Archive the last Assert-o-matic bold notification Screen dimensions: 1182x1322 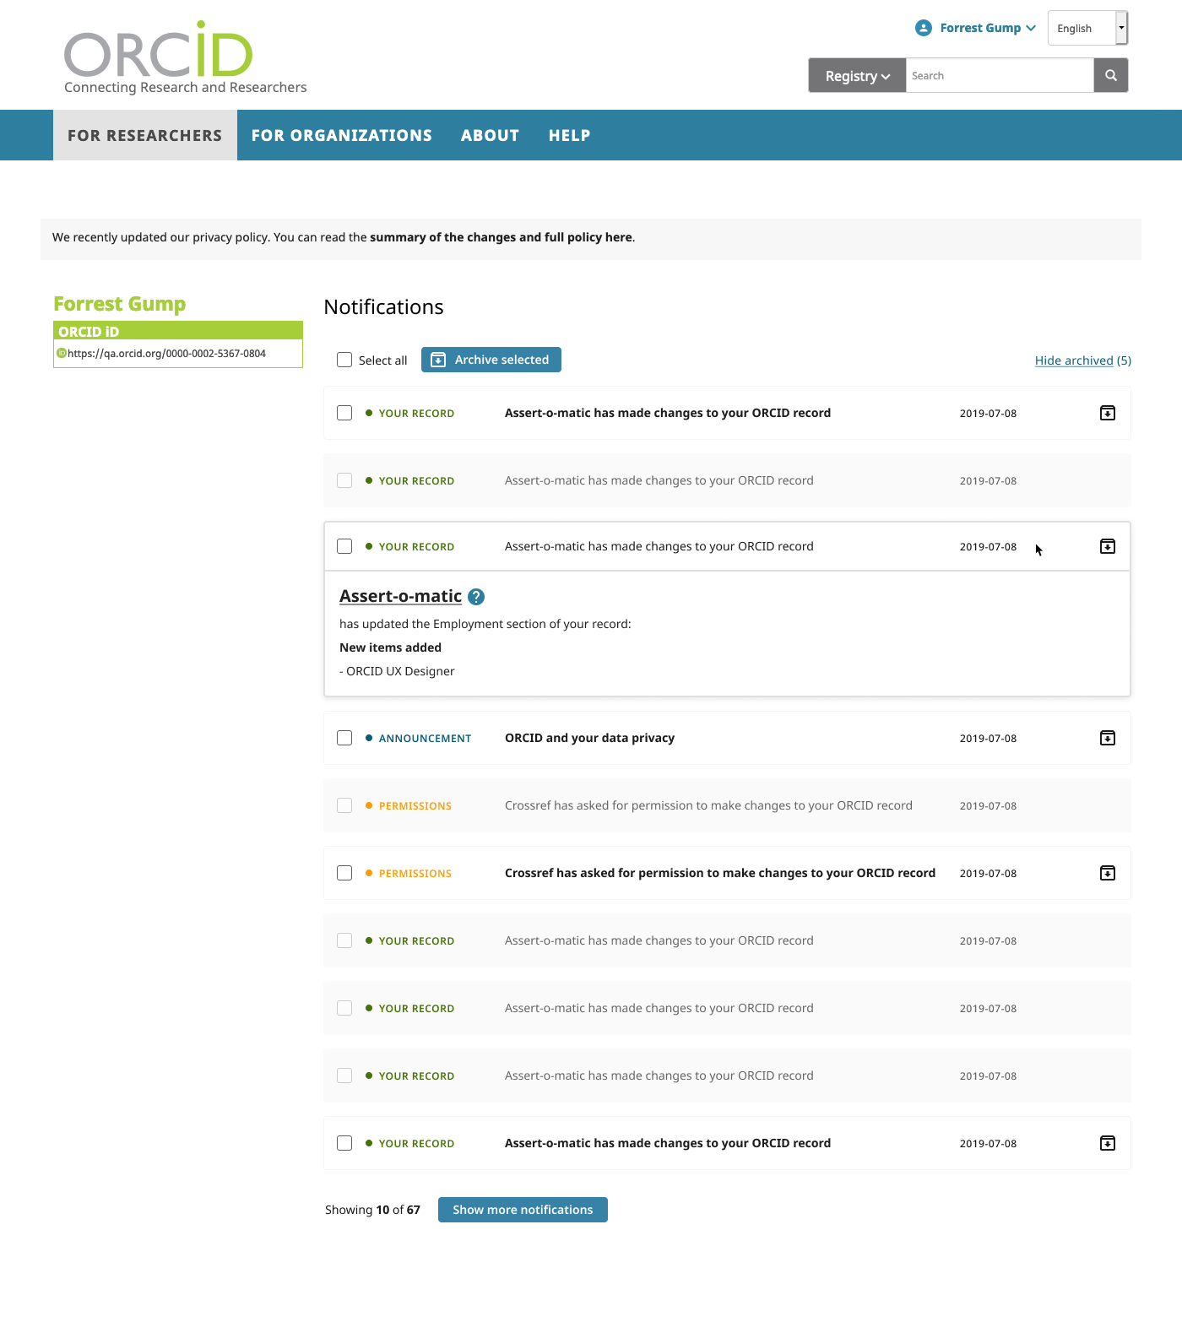[1108, 1143]
